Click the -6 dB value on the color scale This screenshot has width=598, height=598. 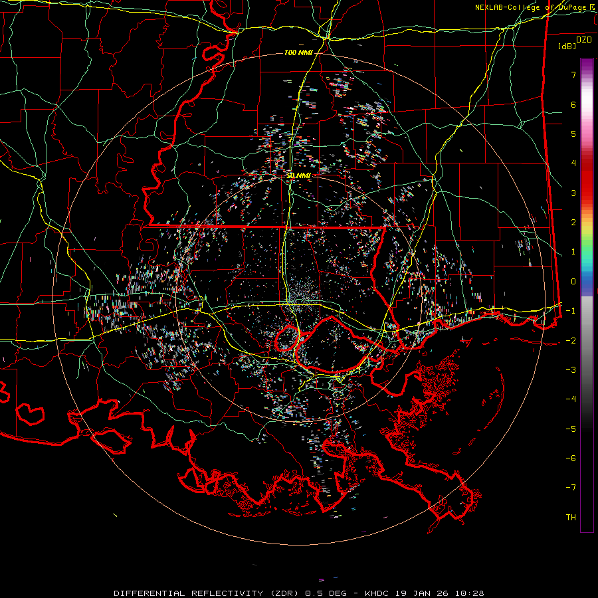click(571, 458)
